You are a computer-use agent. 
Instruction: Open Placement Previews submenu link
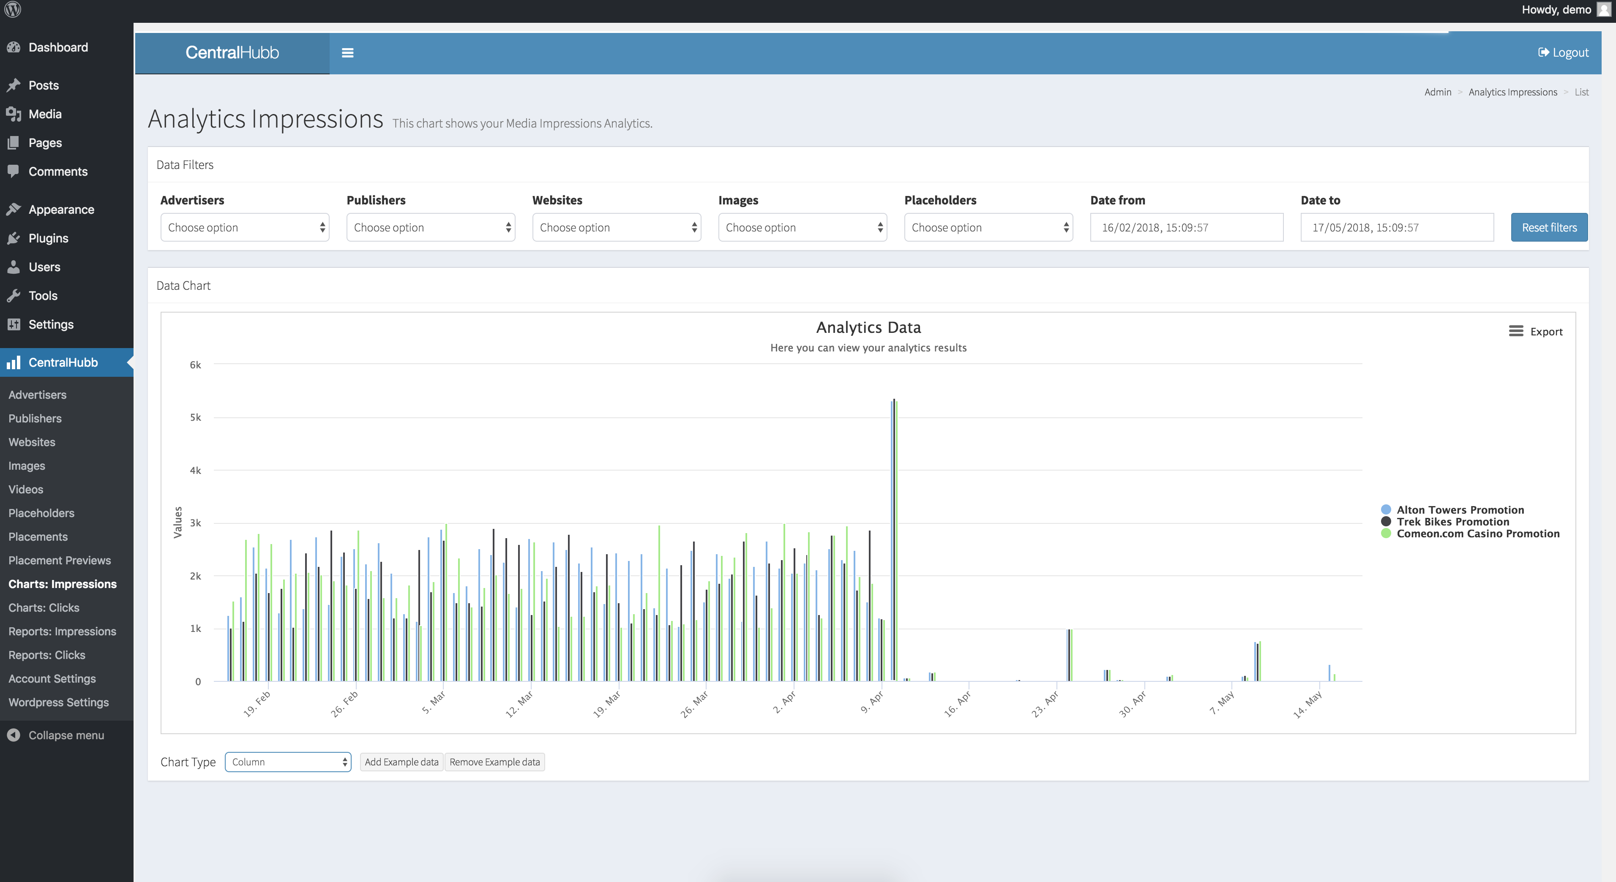[60, 561]
